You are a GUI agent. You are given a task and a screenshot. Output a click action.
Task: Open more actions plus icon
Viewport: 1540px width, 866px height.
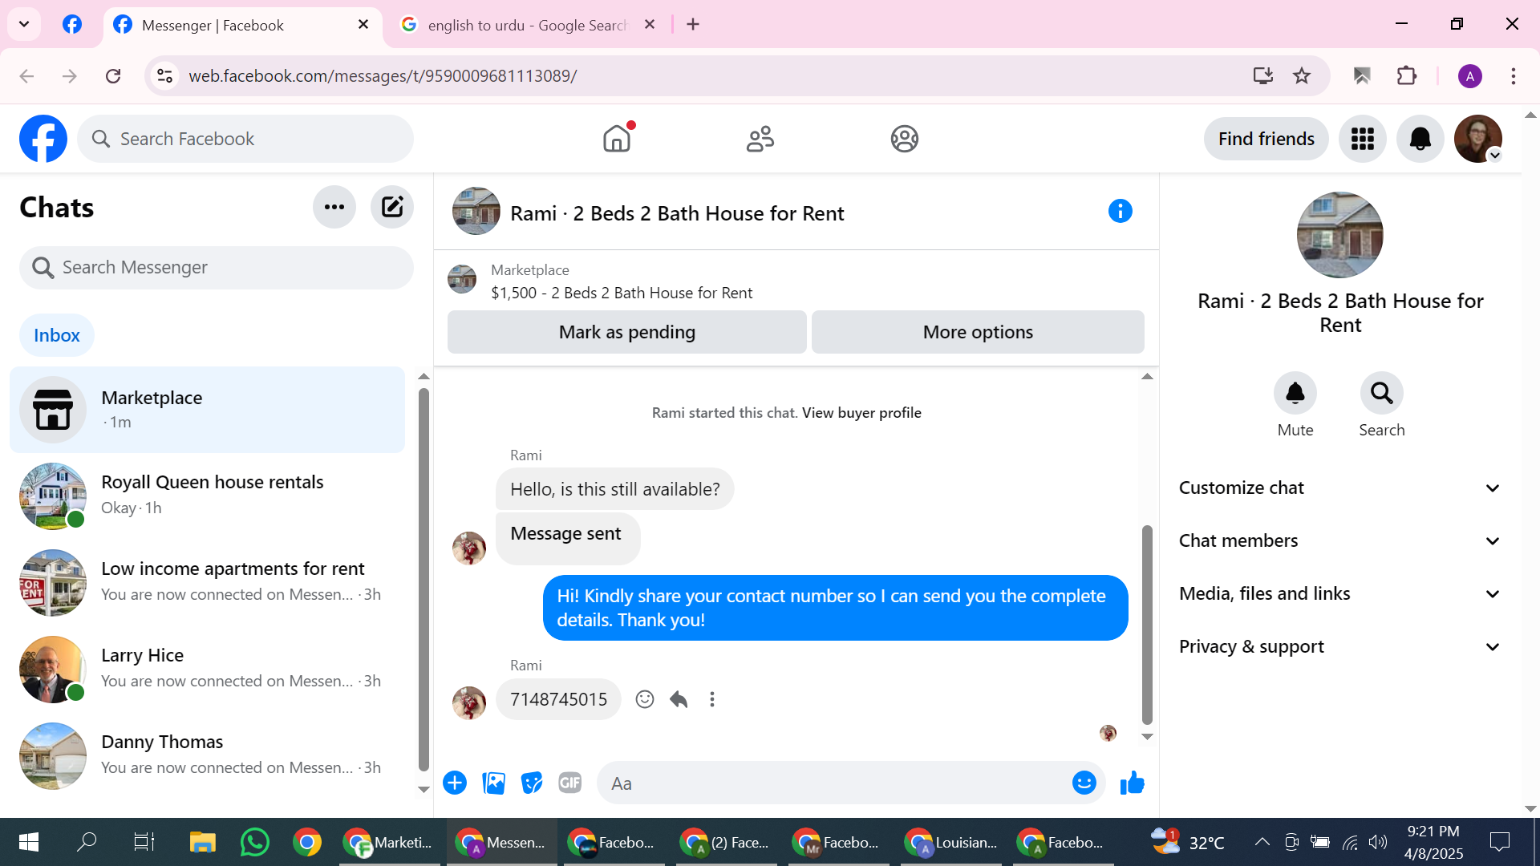click(455, 783)
